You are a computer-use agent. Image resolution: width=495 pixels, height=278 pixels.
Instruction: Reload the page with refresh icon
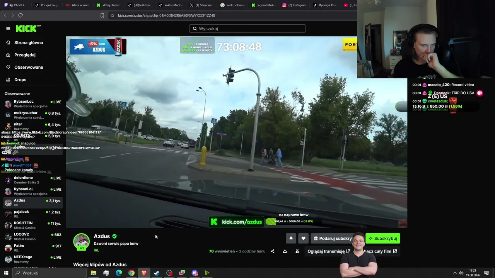click(x=20, y=15)
